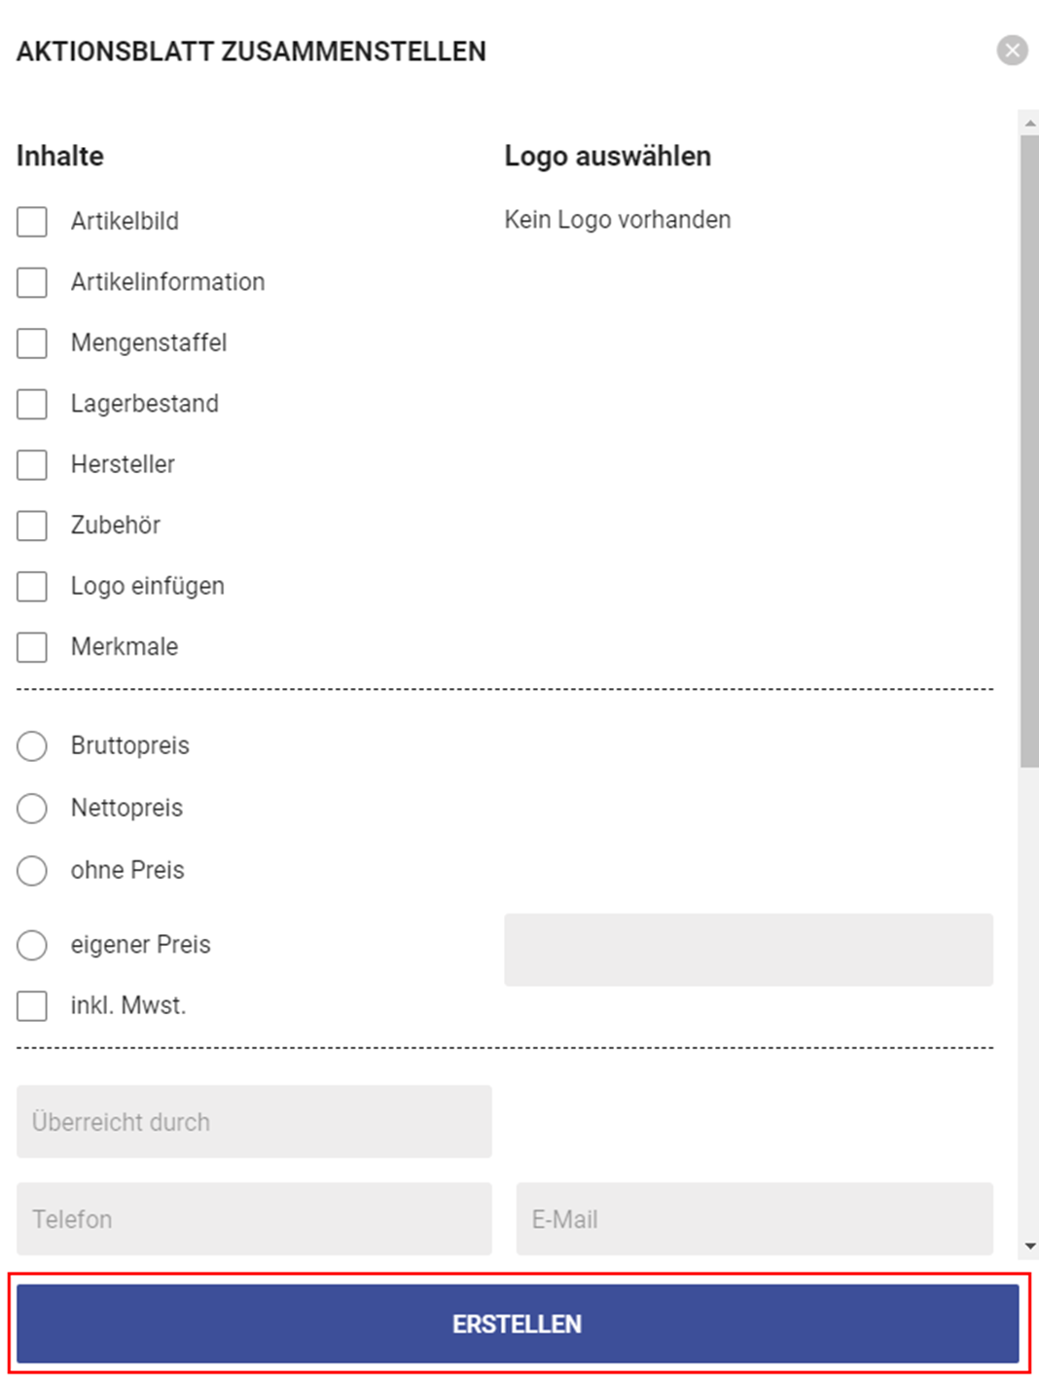Image resolution: width=1039 pixels, height=1377 pixels.
Task: Check the Artikelinformation option
Action: pyautogui.click(x=32, y=282)
